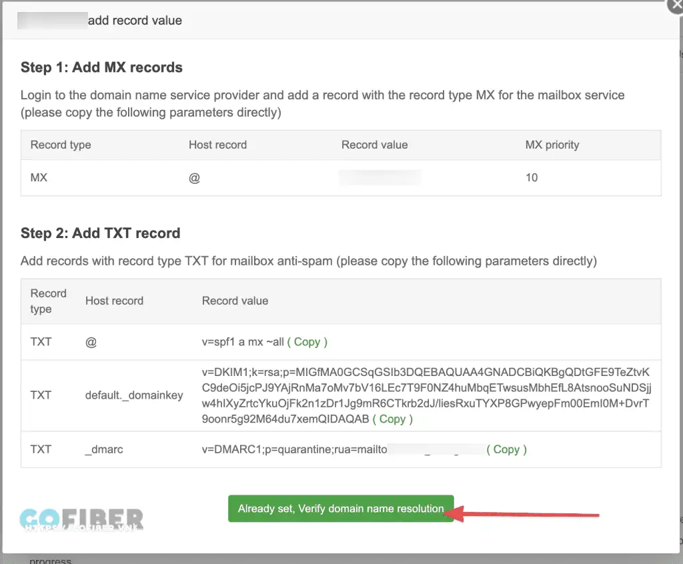The image size is (683, 564).
Task: Select the MX record type cell
Action: coord(39,178)
